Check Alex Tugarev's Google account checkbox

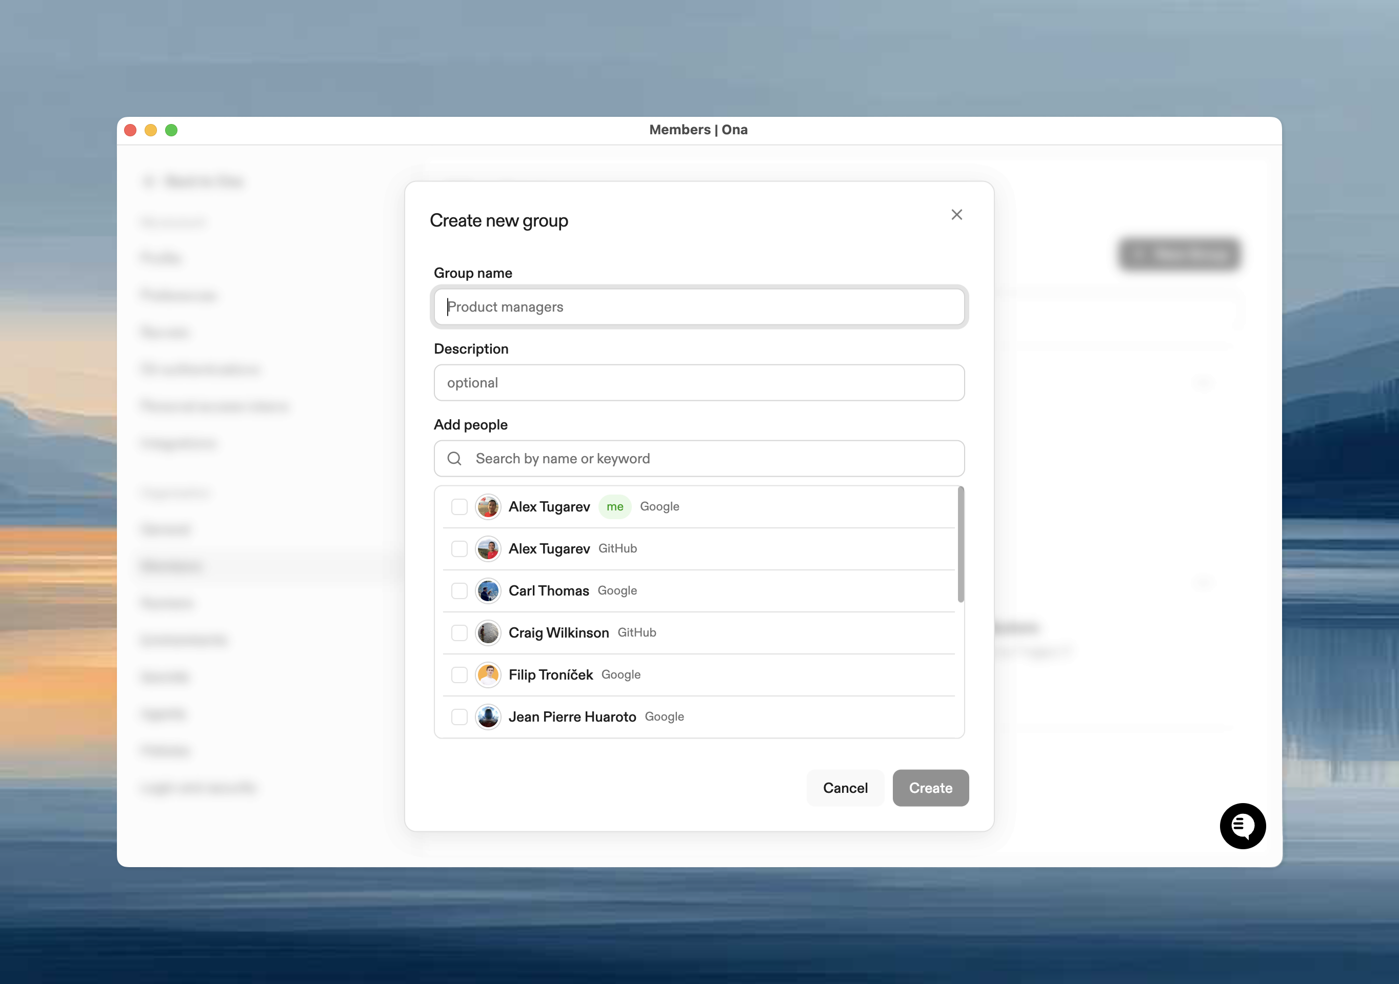tap(459, 506)
